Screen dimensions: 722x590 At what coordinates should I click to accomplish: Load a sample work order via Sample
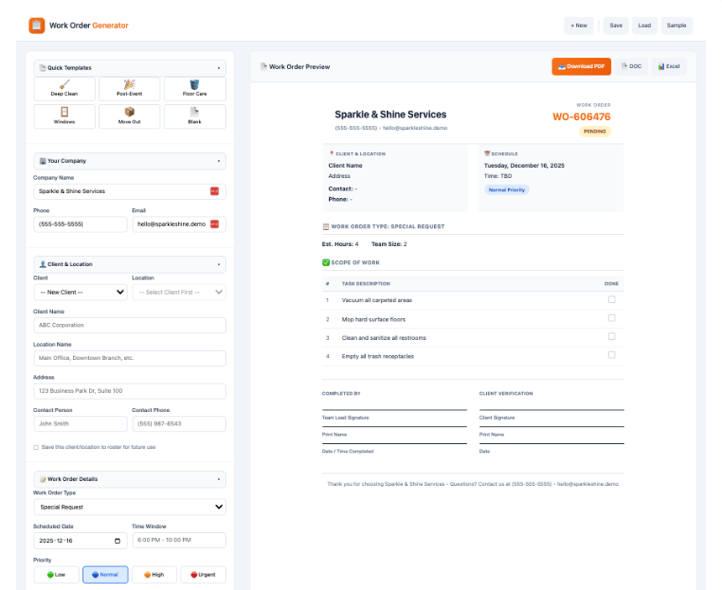(x=676, y=25)
